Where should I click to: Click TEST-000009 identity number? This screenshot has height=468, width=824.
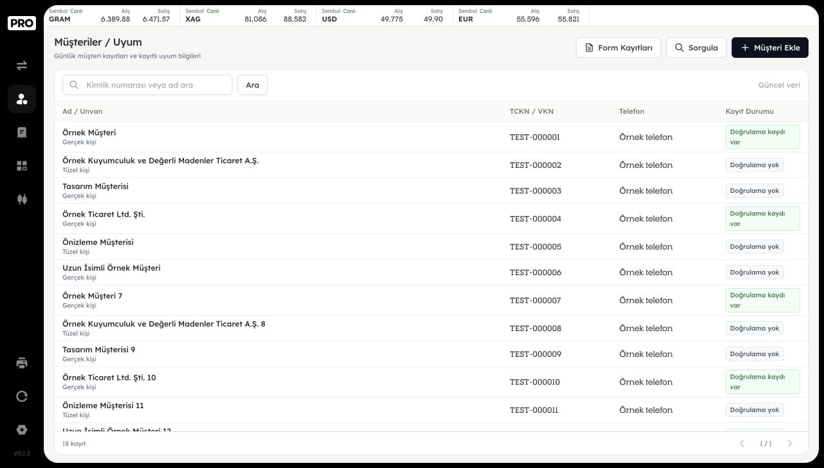tap(536, 354)
